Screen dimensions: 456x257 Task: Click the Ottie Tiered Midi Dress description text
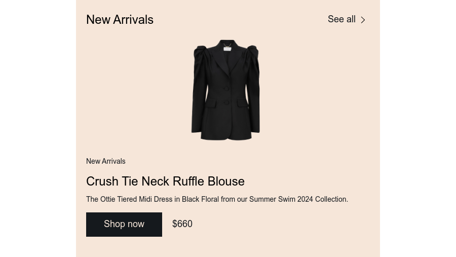click(217, 199)
